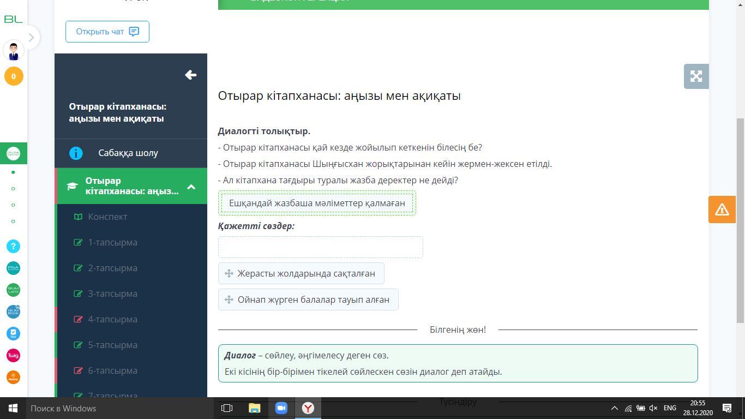Open the Online Mektep green icon
Viewport: 745px width, 419px height.
point(14,154)
